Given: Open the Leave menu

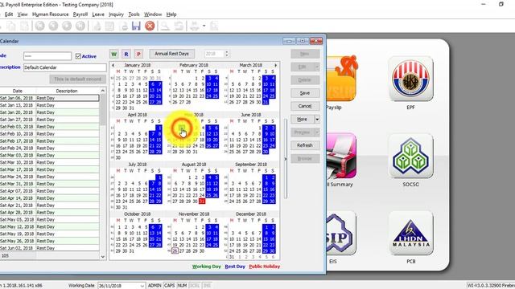Looking at the screenshot, I should 98,14.
